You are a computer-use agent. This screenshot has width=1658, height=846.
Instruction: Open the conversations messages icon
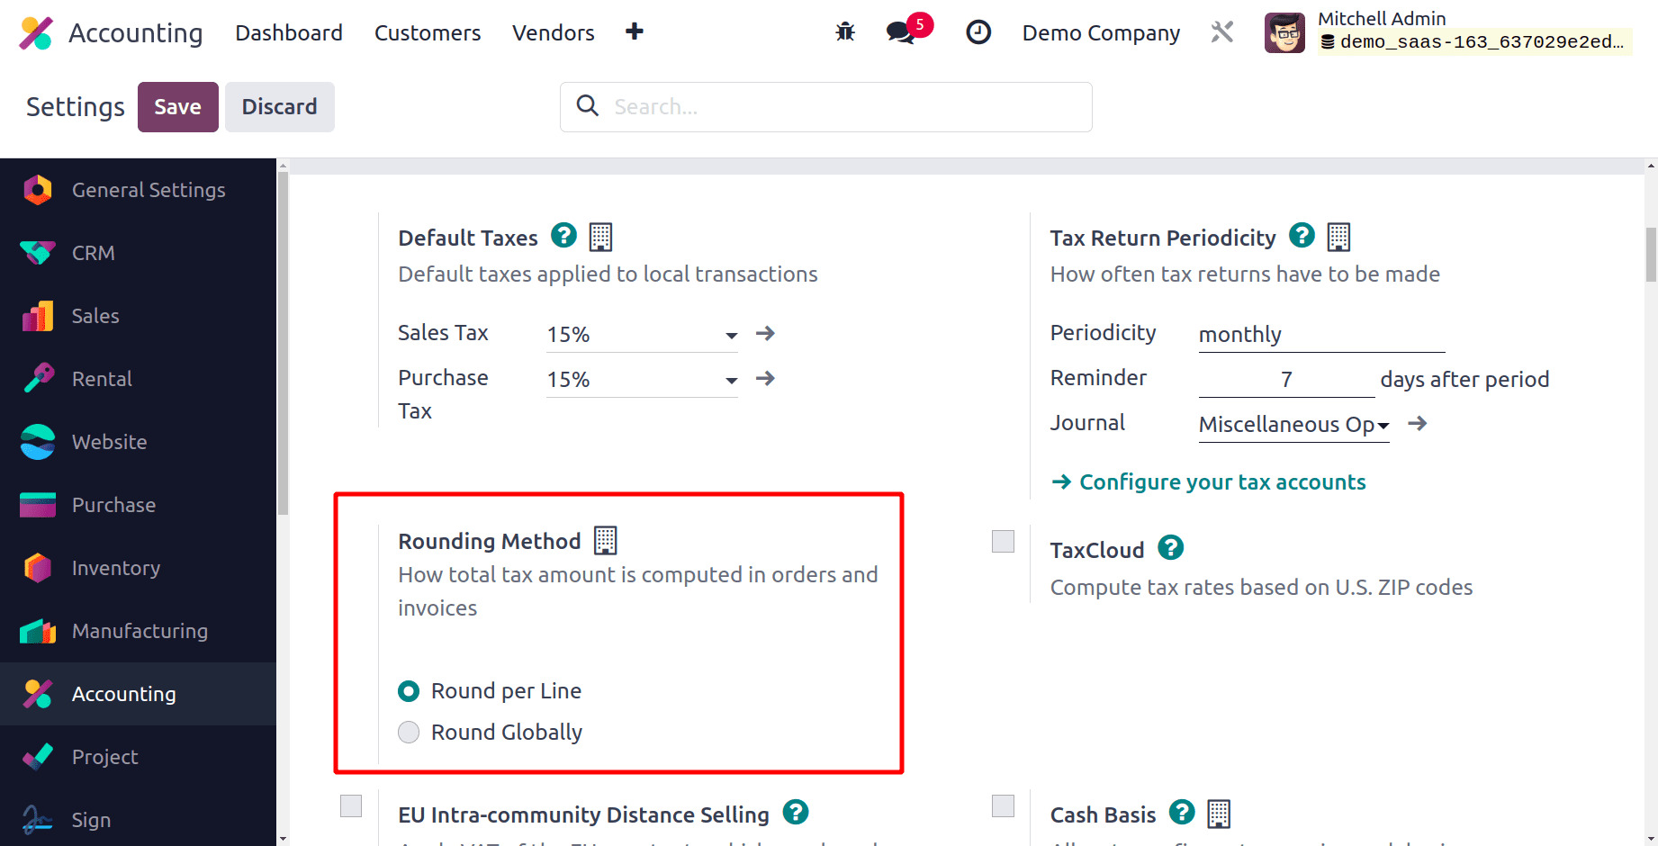901,32
